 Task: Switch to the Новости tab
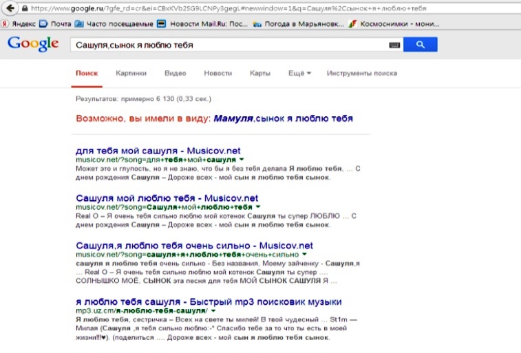coord(218,74)
